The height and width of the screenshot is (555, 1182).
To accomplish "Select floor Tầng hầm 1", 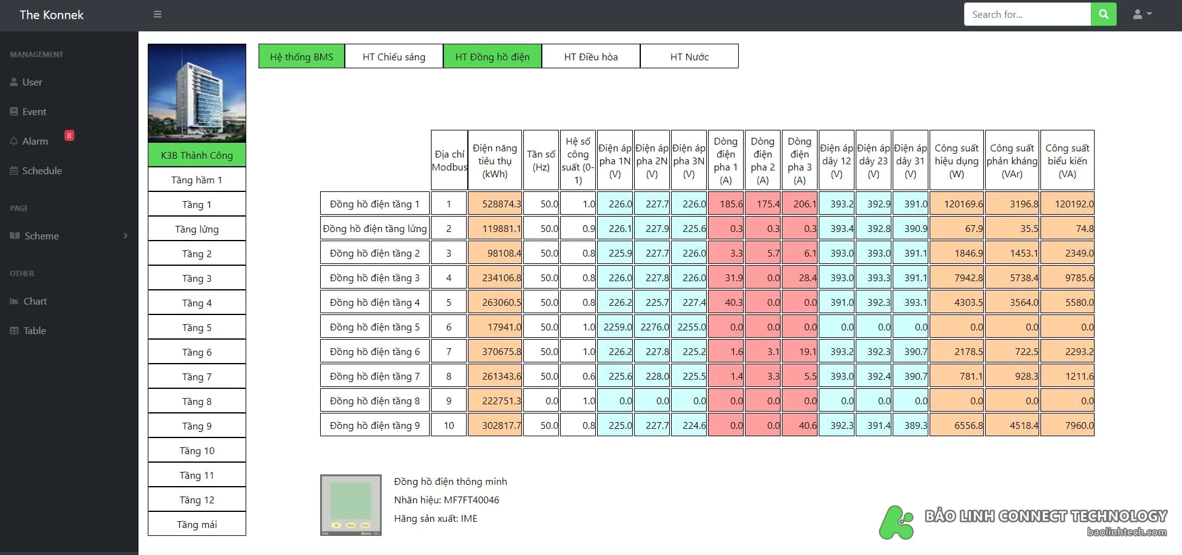I will pyautogui.click(x=197, y=180).
